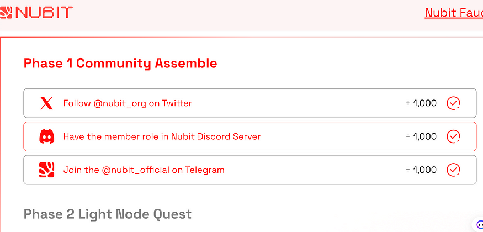The height and width of the screenshot is (232, 483).
Task: Click the Phase 1 Community Assemble heading
Action: pyautogui.click(x=120, y=63)
